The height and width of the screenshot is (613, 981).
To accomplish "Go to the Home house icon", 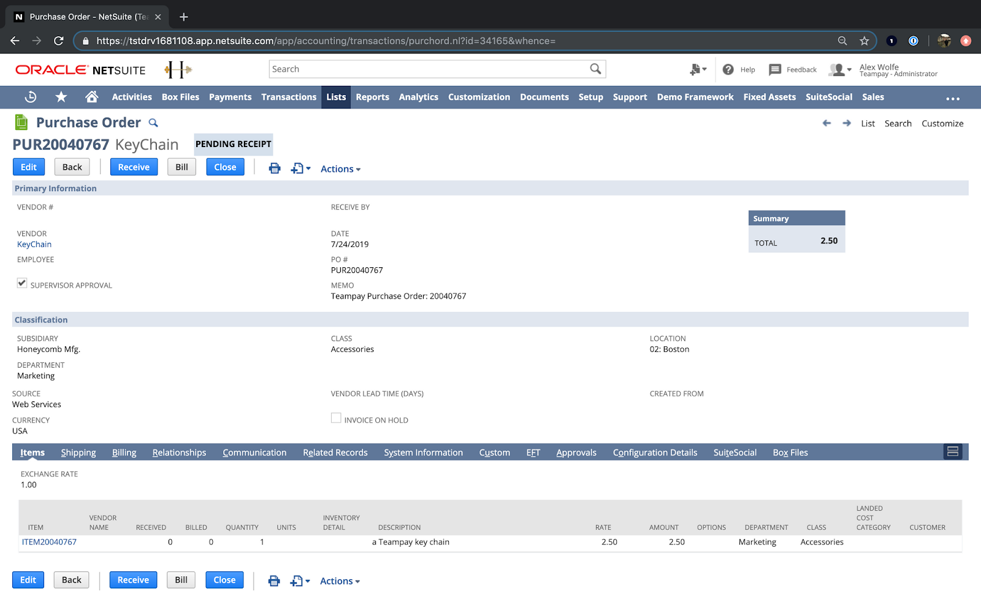I will tap(92, 97).
